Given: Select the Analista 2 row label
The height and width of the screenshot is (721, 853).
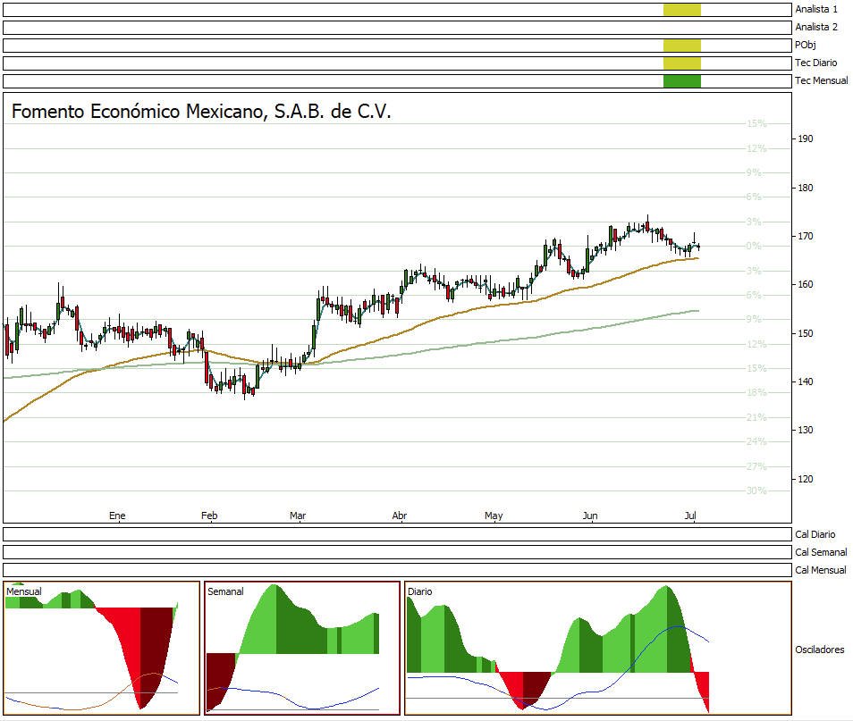Looking at the screenshot, I should click(816, 27).
